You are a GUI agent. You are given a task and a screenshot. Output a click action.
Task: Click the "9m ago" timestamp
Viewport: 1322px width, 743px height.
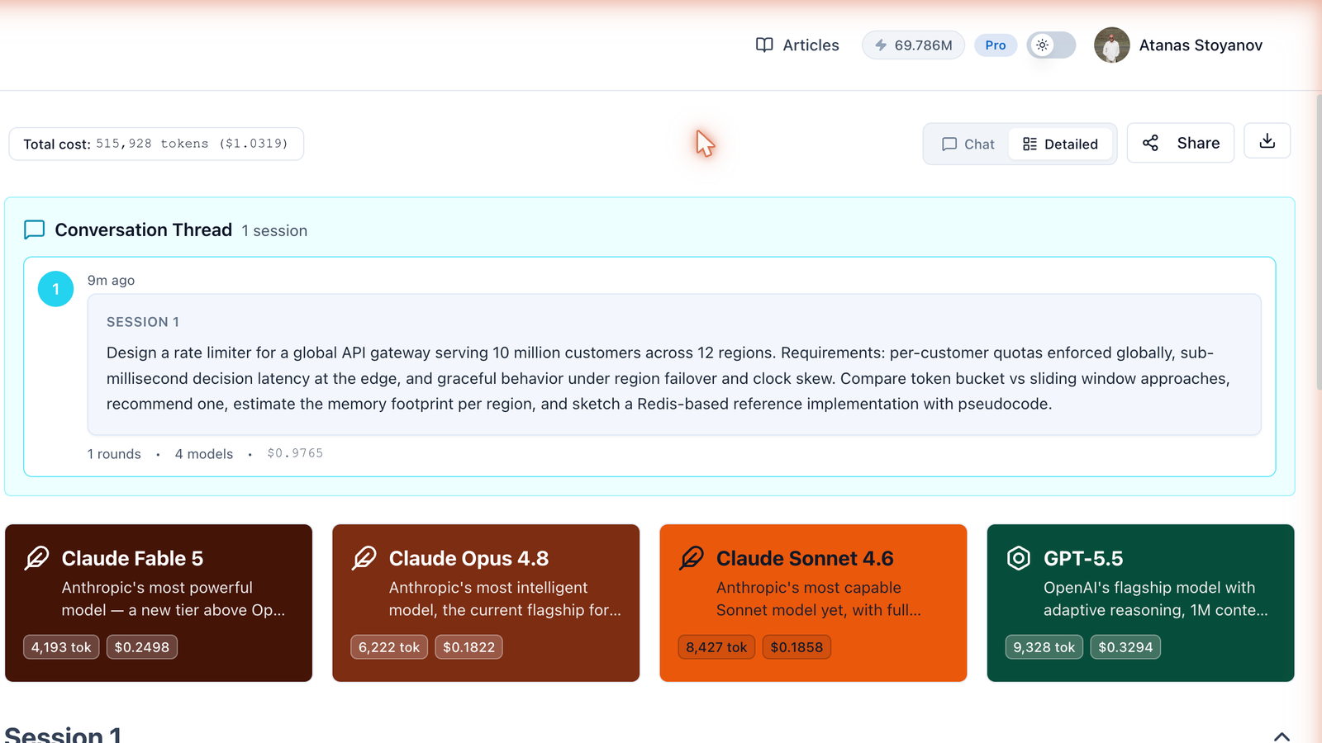pos(111,280)
